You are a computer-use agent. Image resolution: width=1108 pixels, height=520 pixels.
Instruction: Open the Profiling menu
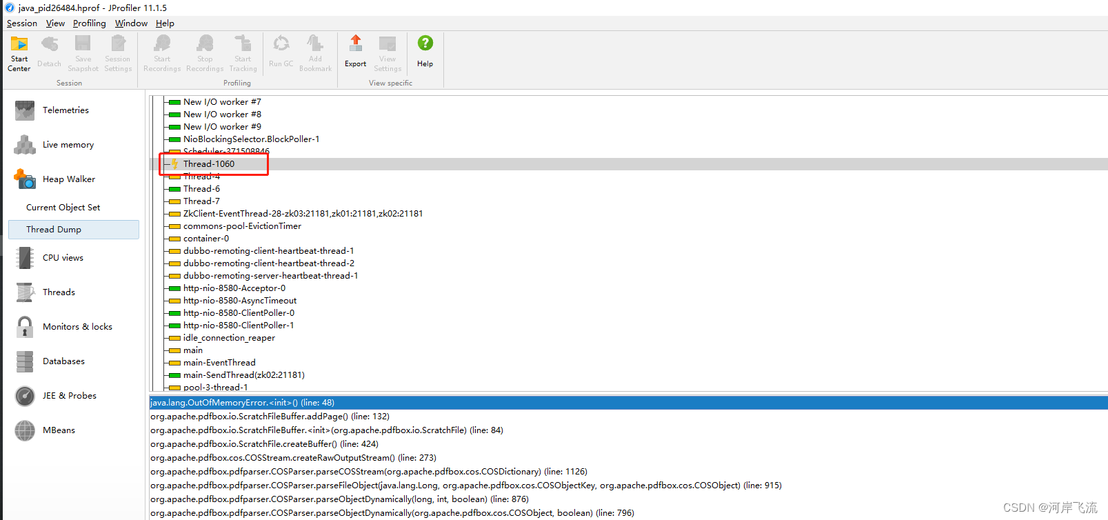pos(90,23)
